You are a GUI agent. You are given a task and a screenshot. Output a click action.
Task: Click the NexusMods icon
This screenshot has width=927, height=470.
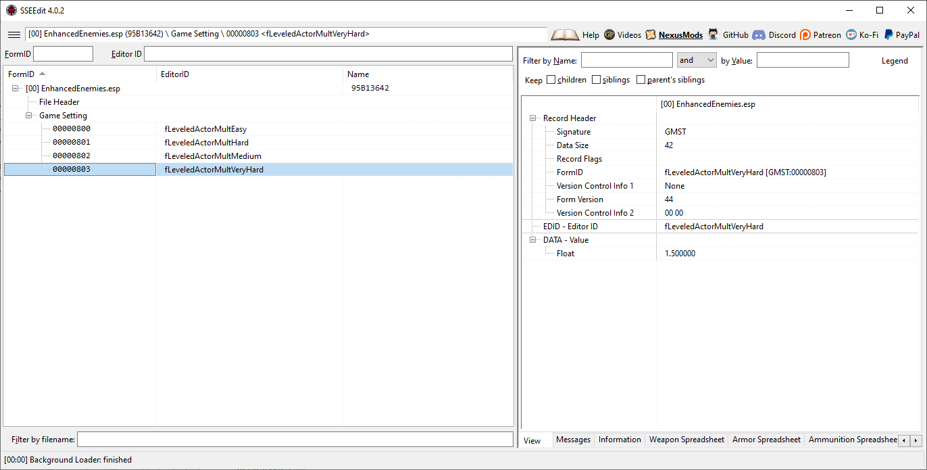651,34
